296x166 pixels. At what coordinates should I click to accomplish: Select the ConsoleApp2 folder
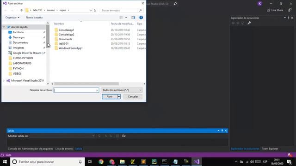[x=66, y=35]
